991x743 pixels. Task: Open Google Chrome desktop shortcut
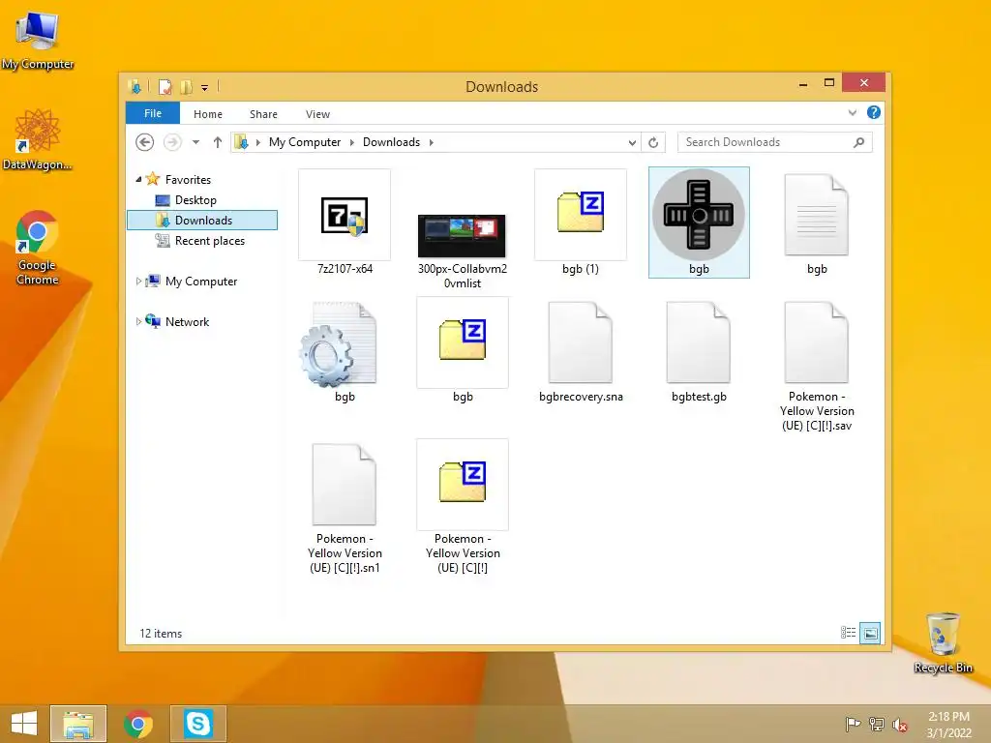coord(38,249)
